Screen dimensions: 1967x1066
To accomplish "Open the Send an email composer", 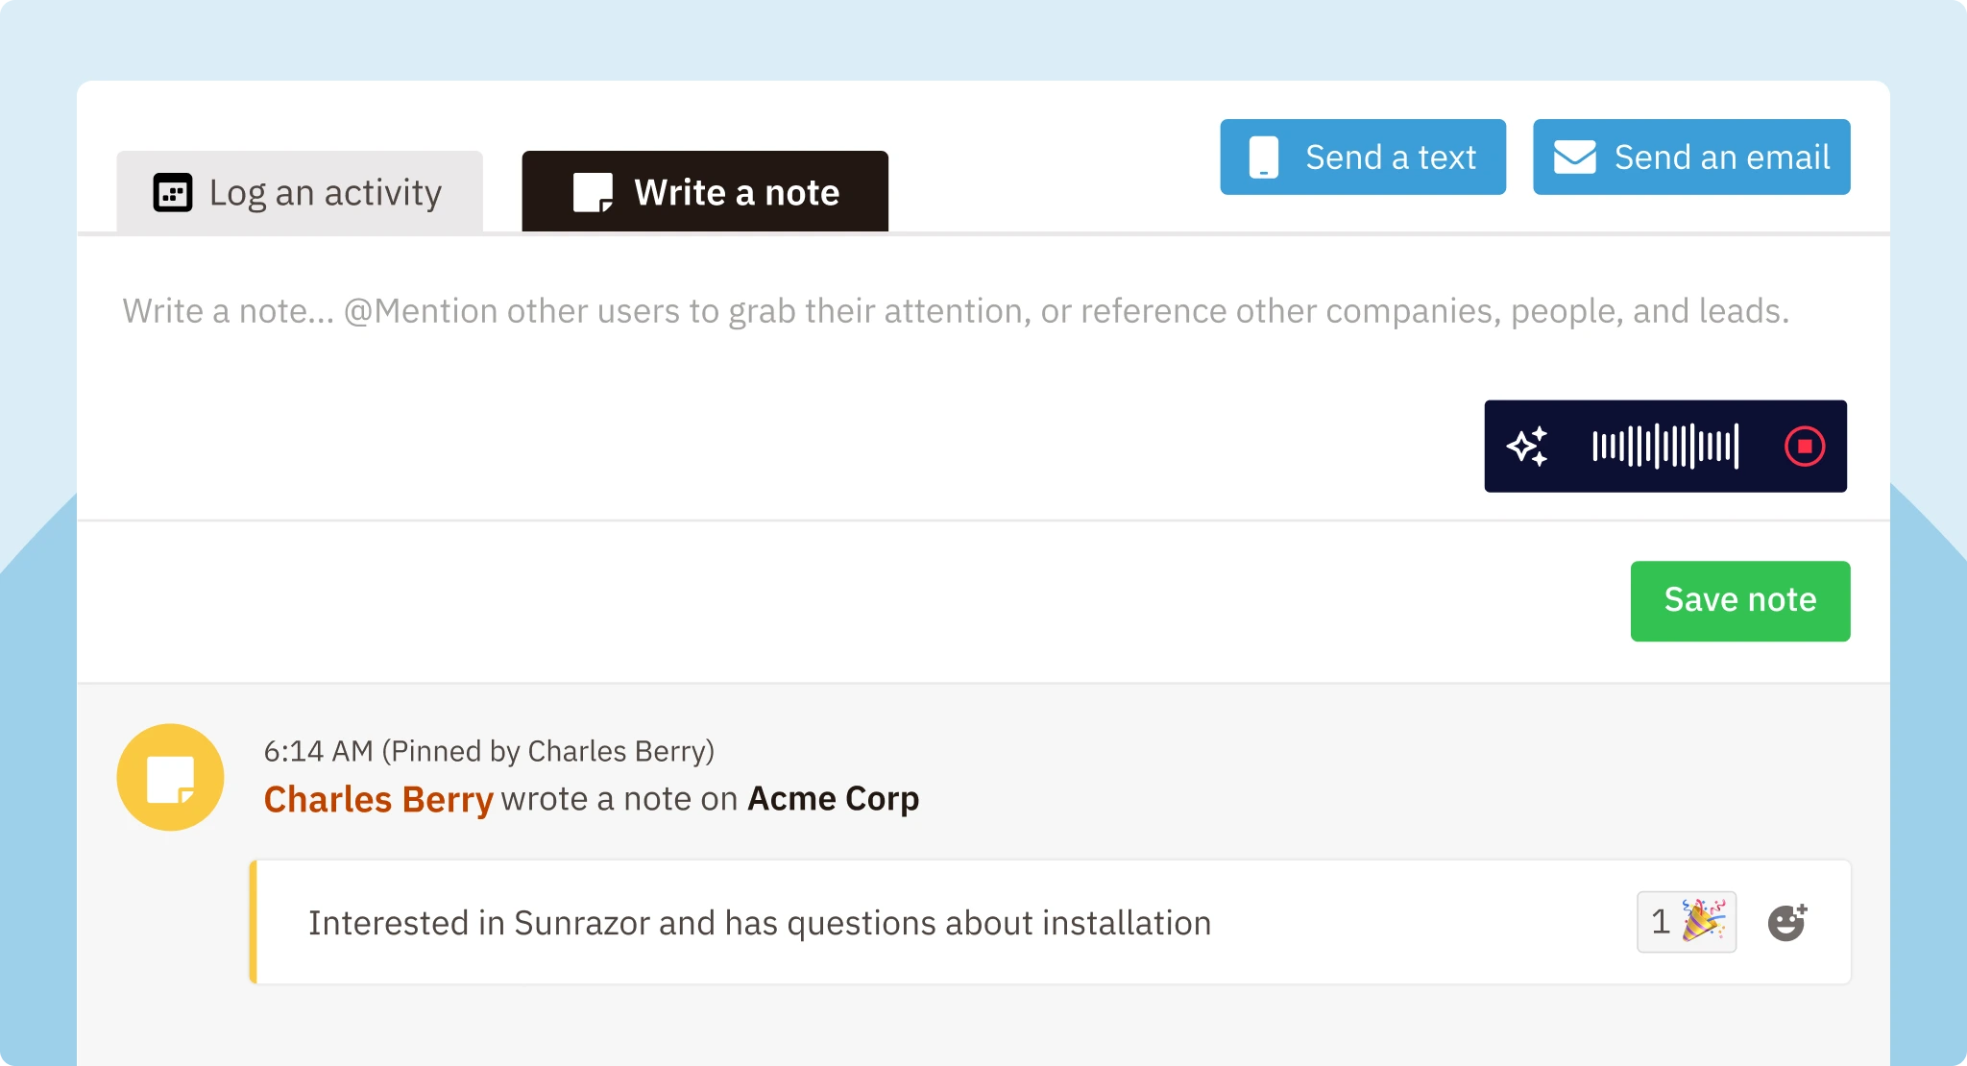I will pyautogui.click(x=1690, y=156).
